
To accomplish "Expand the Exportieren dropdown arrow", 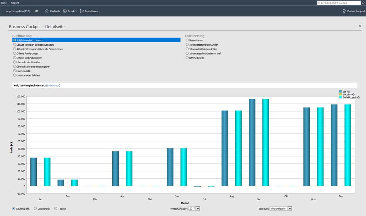I will pyautogui.click(x=100, y=11).
